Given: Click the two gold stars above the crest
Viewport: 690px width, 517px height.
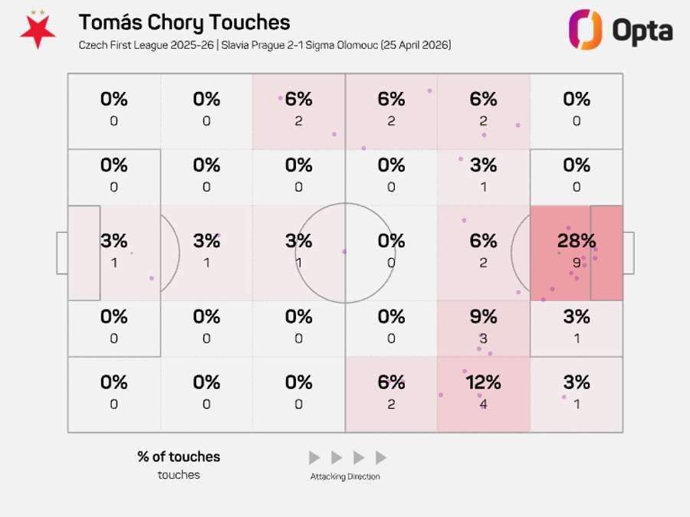Looking at the screenshot, I should (38, 11).
